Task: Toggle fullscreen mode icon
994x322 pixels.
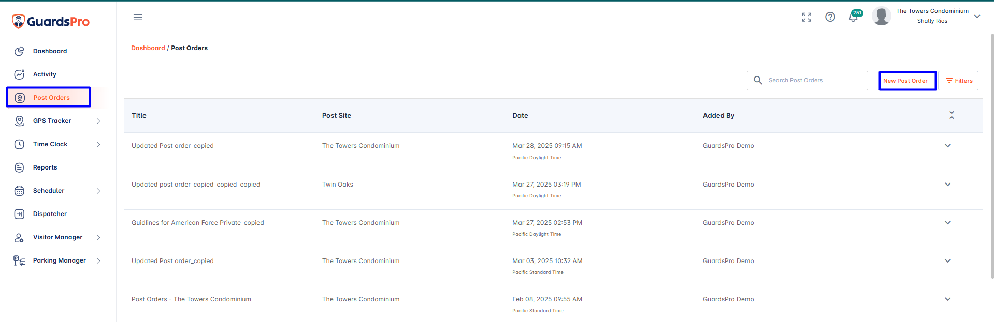Action: click(806, 17)
